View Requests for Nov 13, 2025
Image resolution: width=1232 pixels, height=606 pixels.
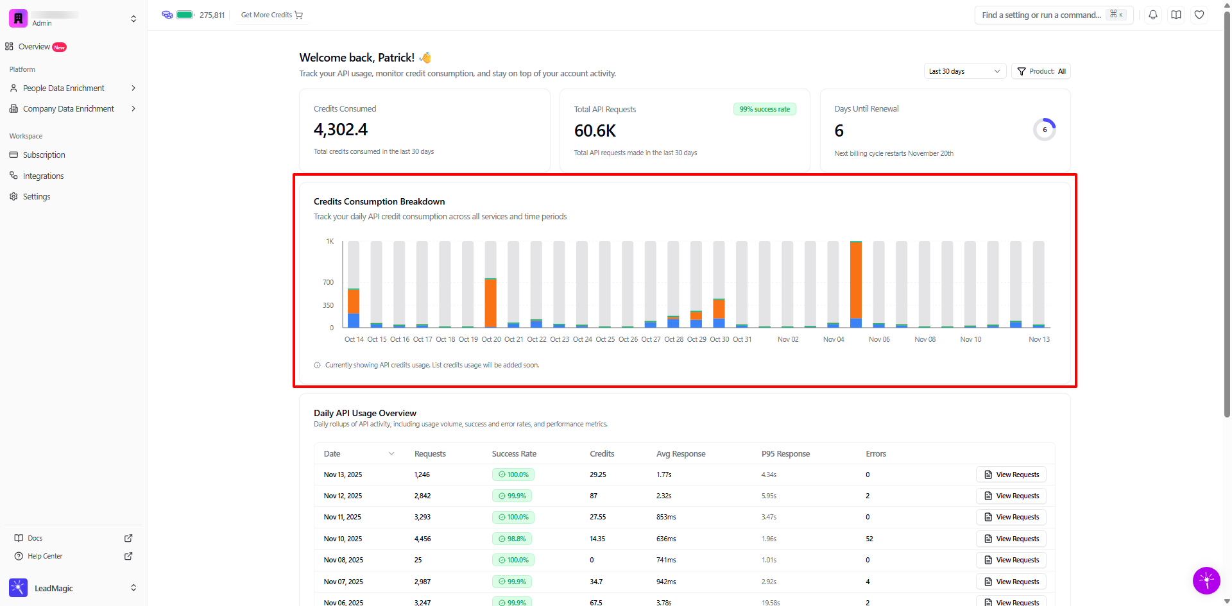[x=1011, y=475]
